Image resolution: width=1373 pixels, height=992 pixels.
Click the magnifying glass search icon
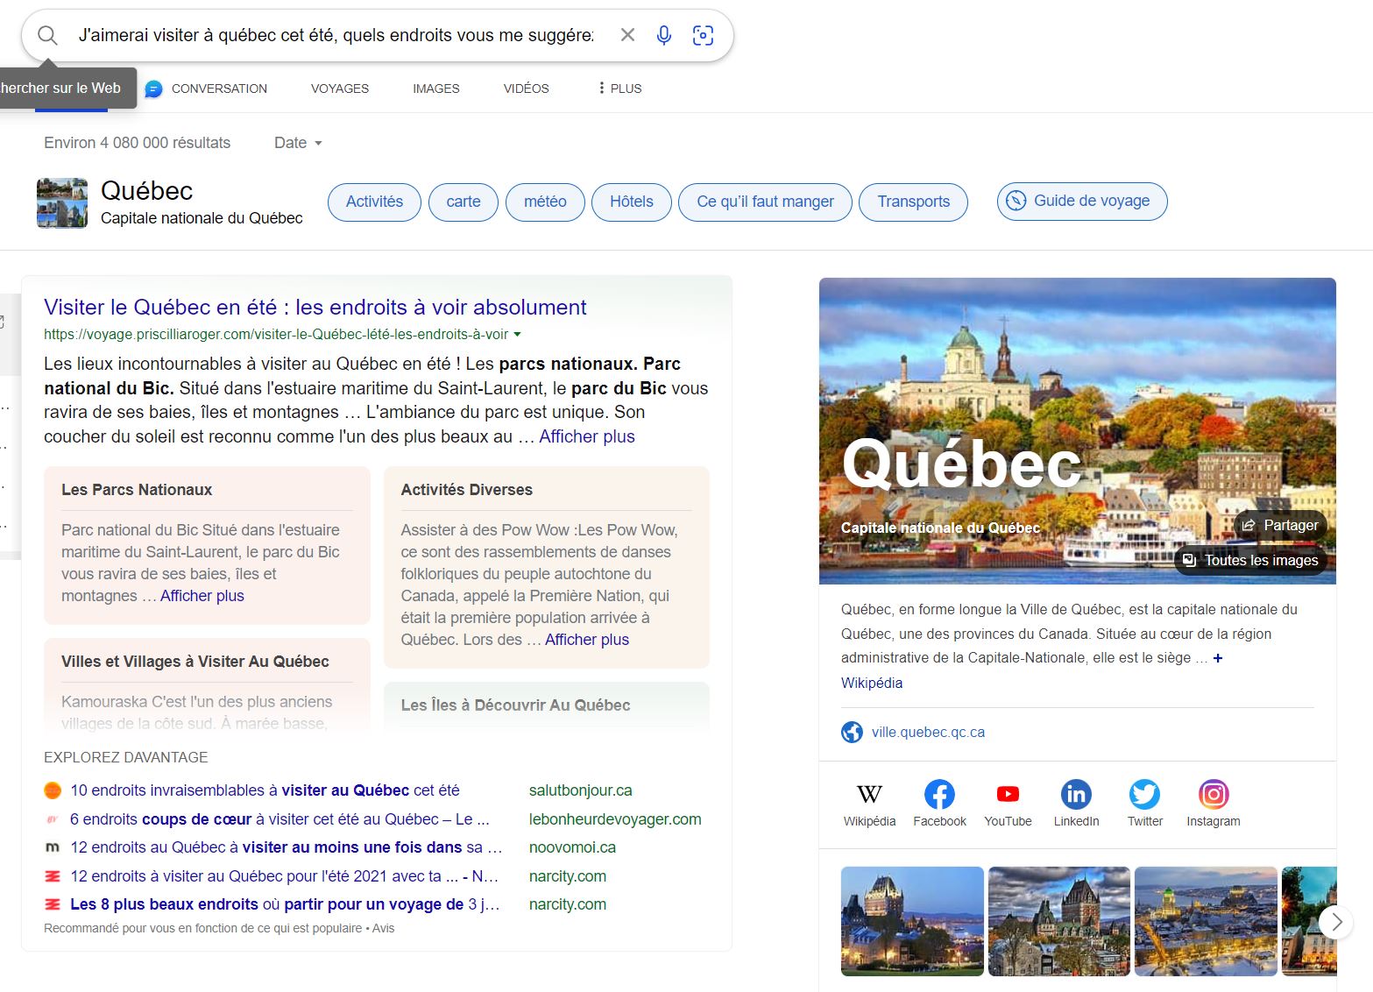click(47, 34)
